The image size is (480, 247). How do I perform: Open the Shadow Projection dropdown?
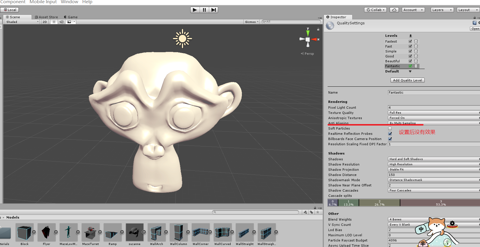coord(434,170)
